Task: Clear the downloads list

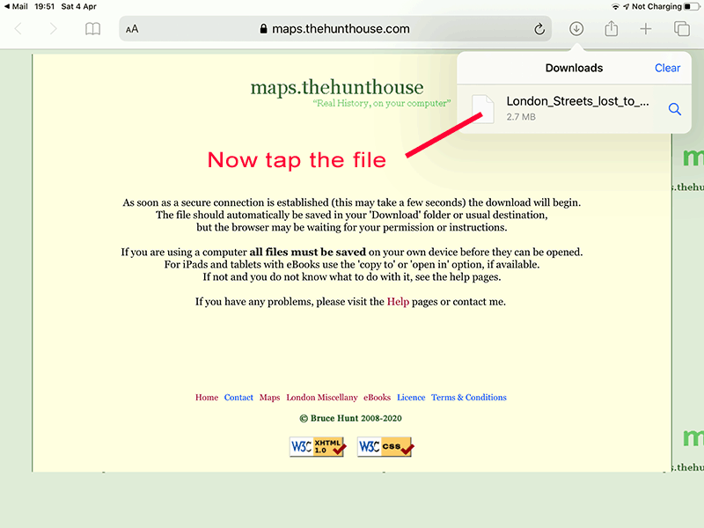Action: pos(667,68)
